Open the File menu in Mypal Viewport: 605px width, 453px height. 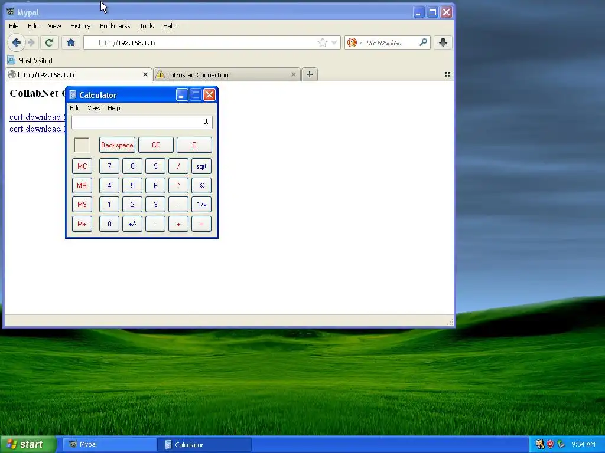[14, 26]
